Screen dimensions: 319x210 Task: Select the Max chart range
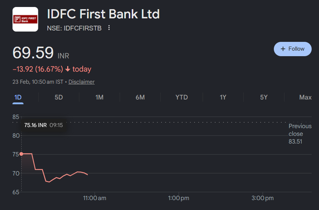305,97
